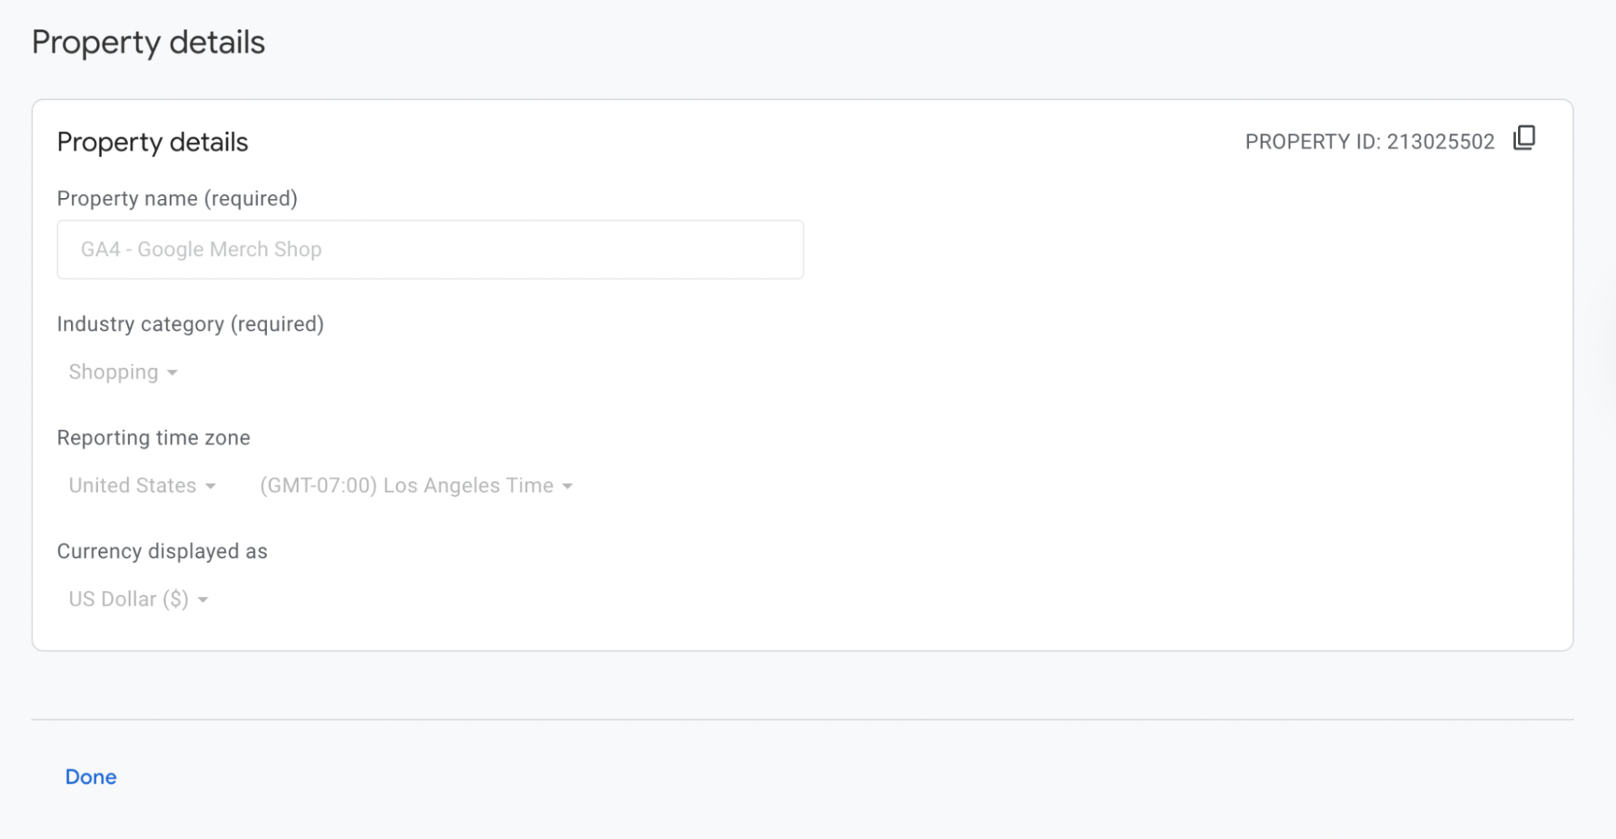Image resolution: width=1616 pixels, height=839 pixels.
Task: Click the horizontal divider above Done
Action: [802, 719]
